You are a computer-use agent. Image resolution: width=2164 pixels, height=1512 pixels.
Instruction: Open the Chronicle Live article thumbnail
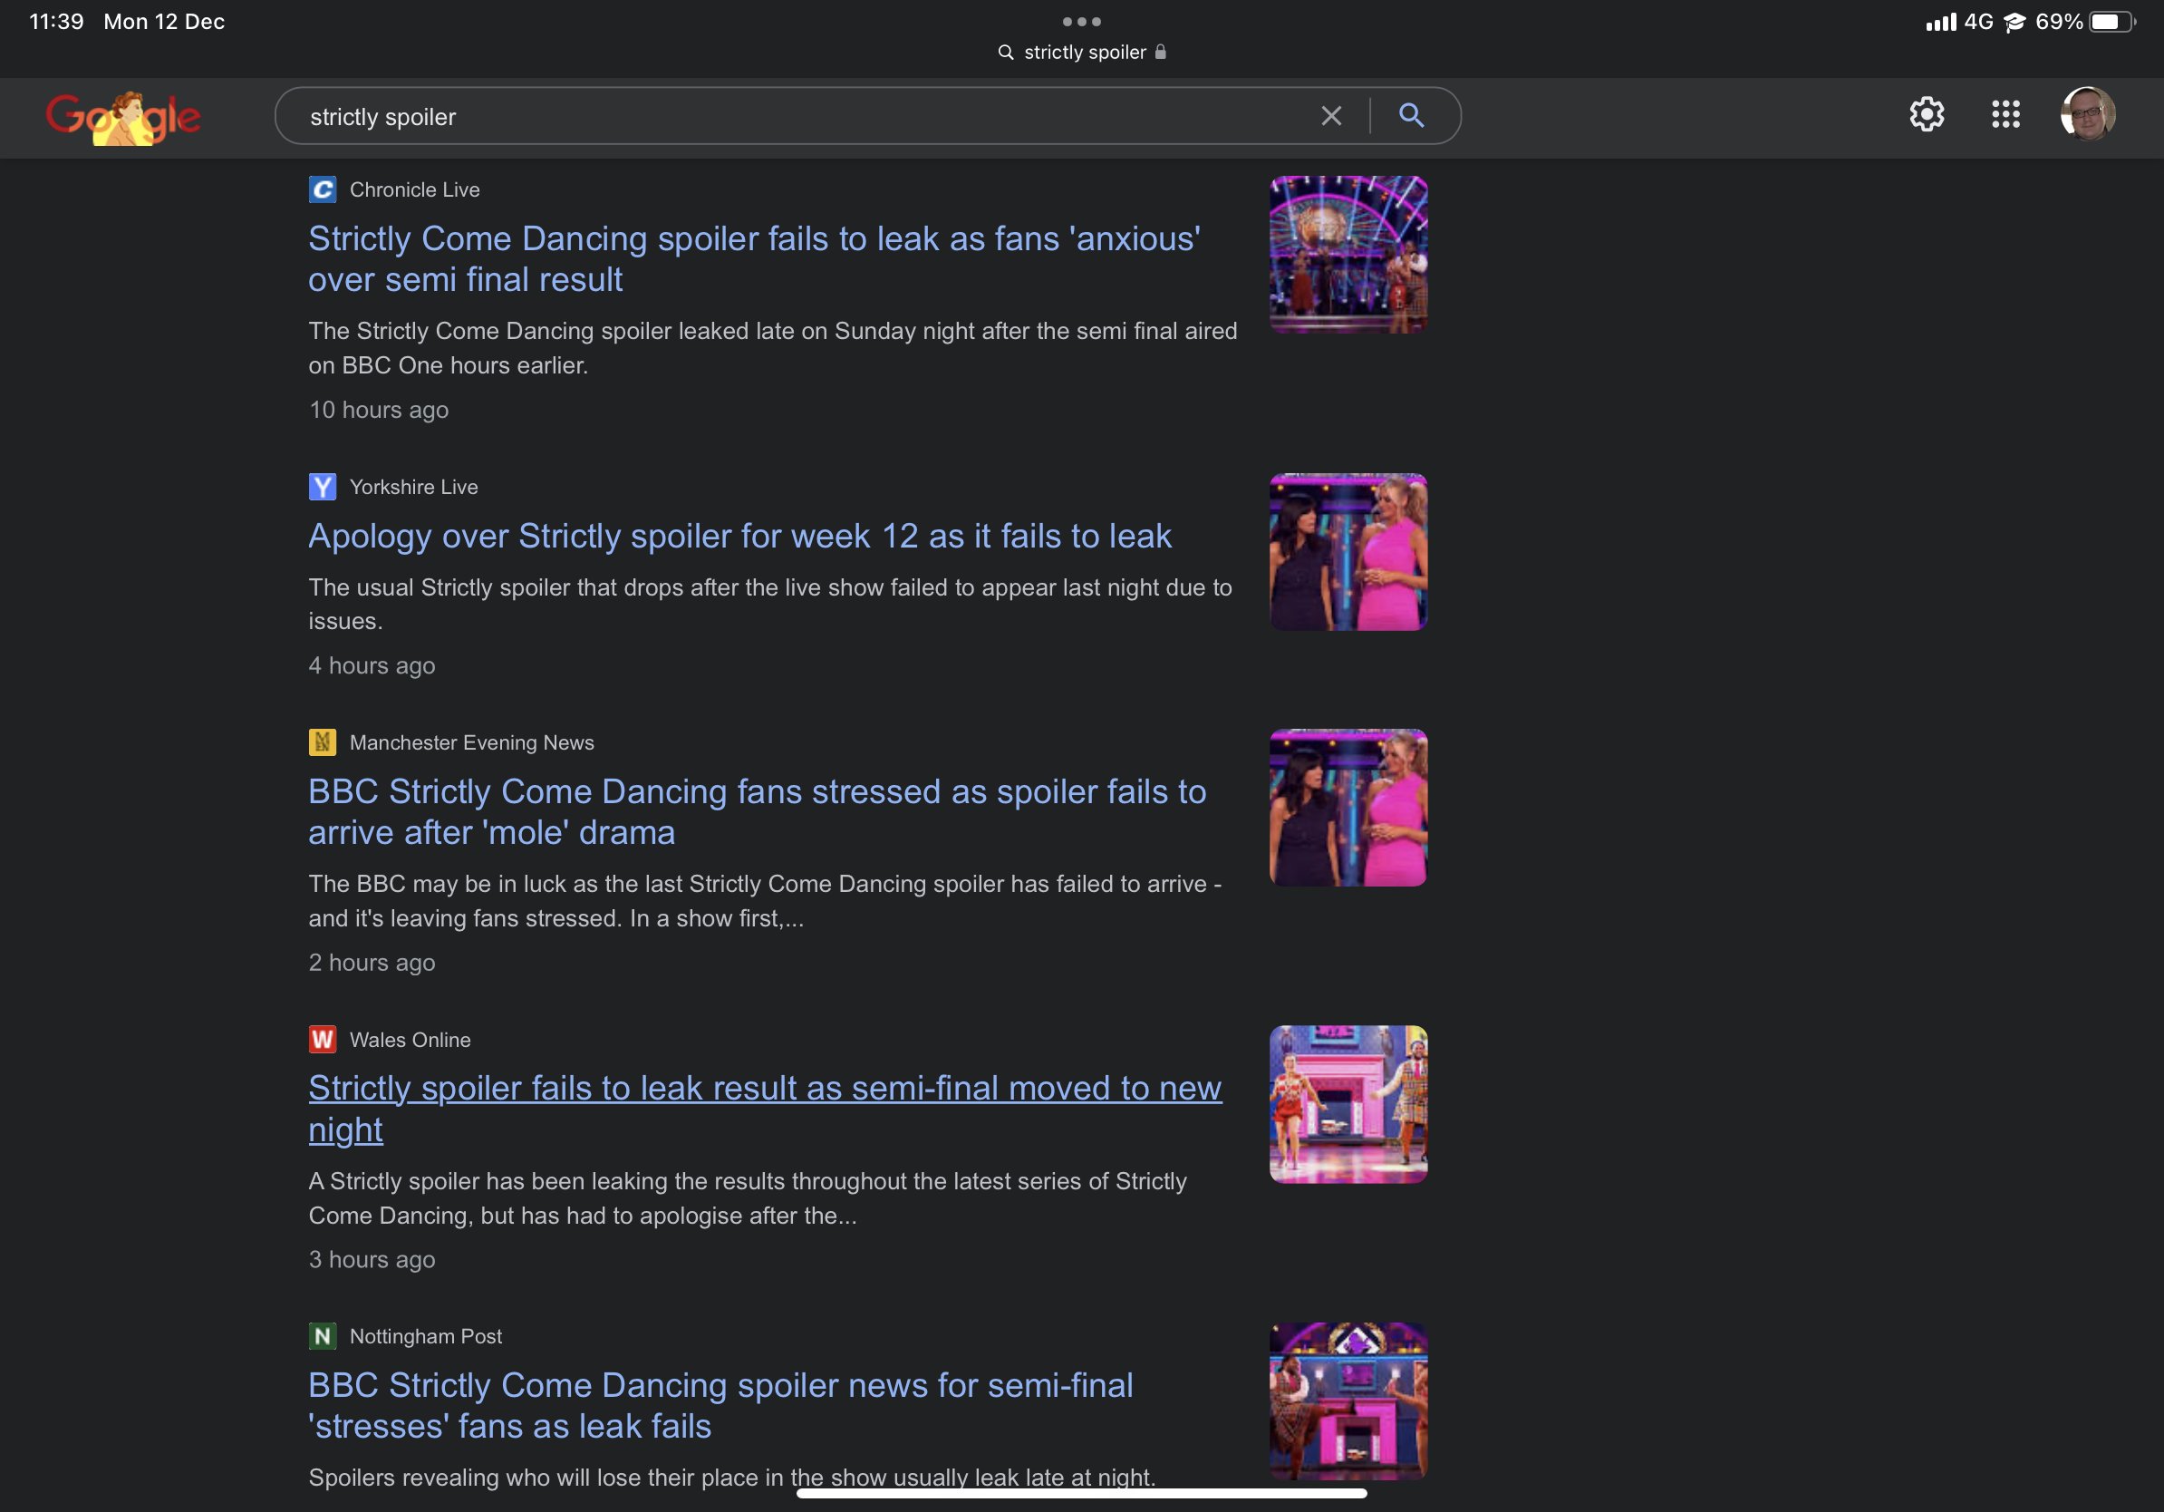coord(1348,255)
